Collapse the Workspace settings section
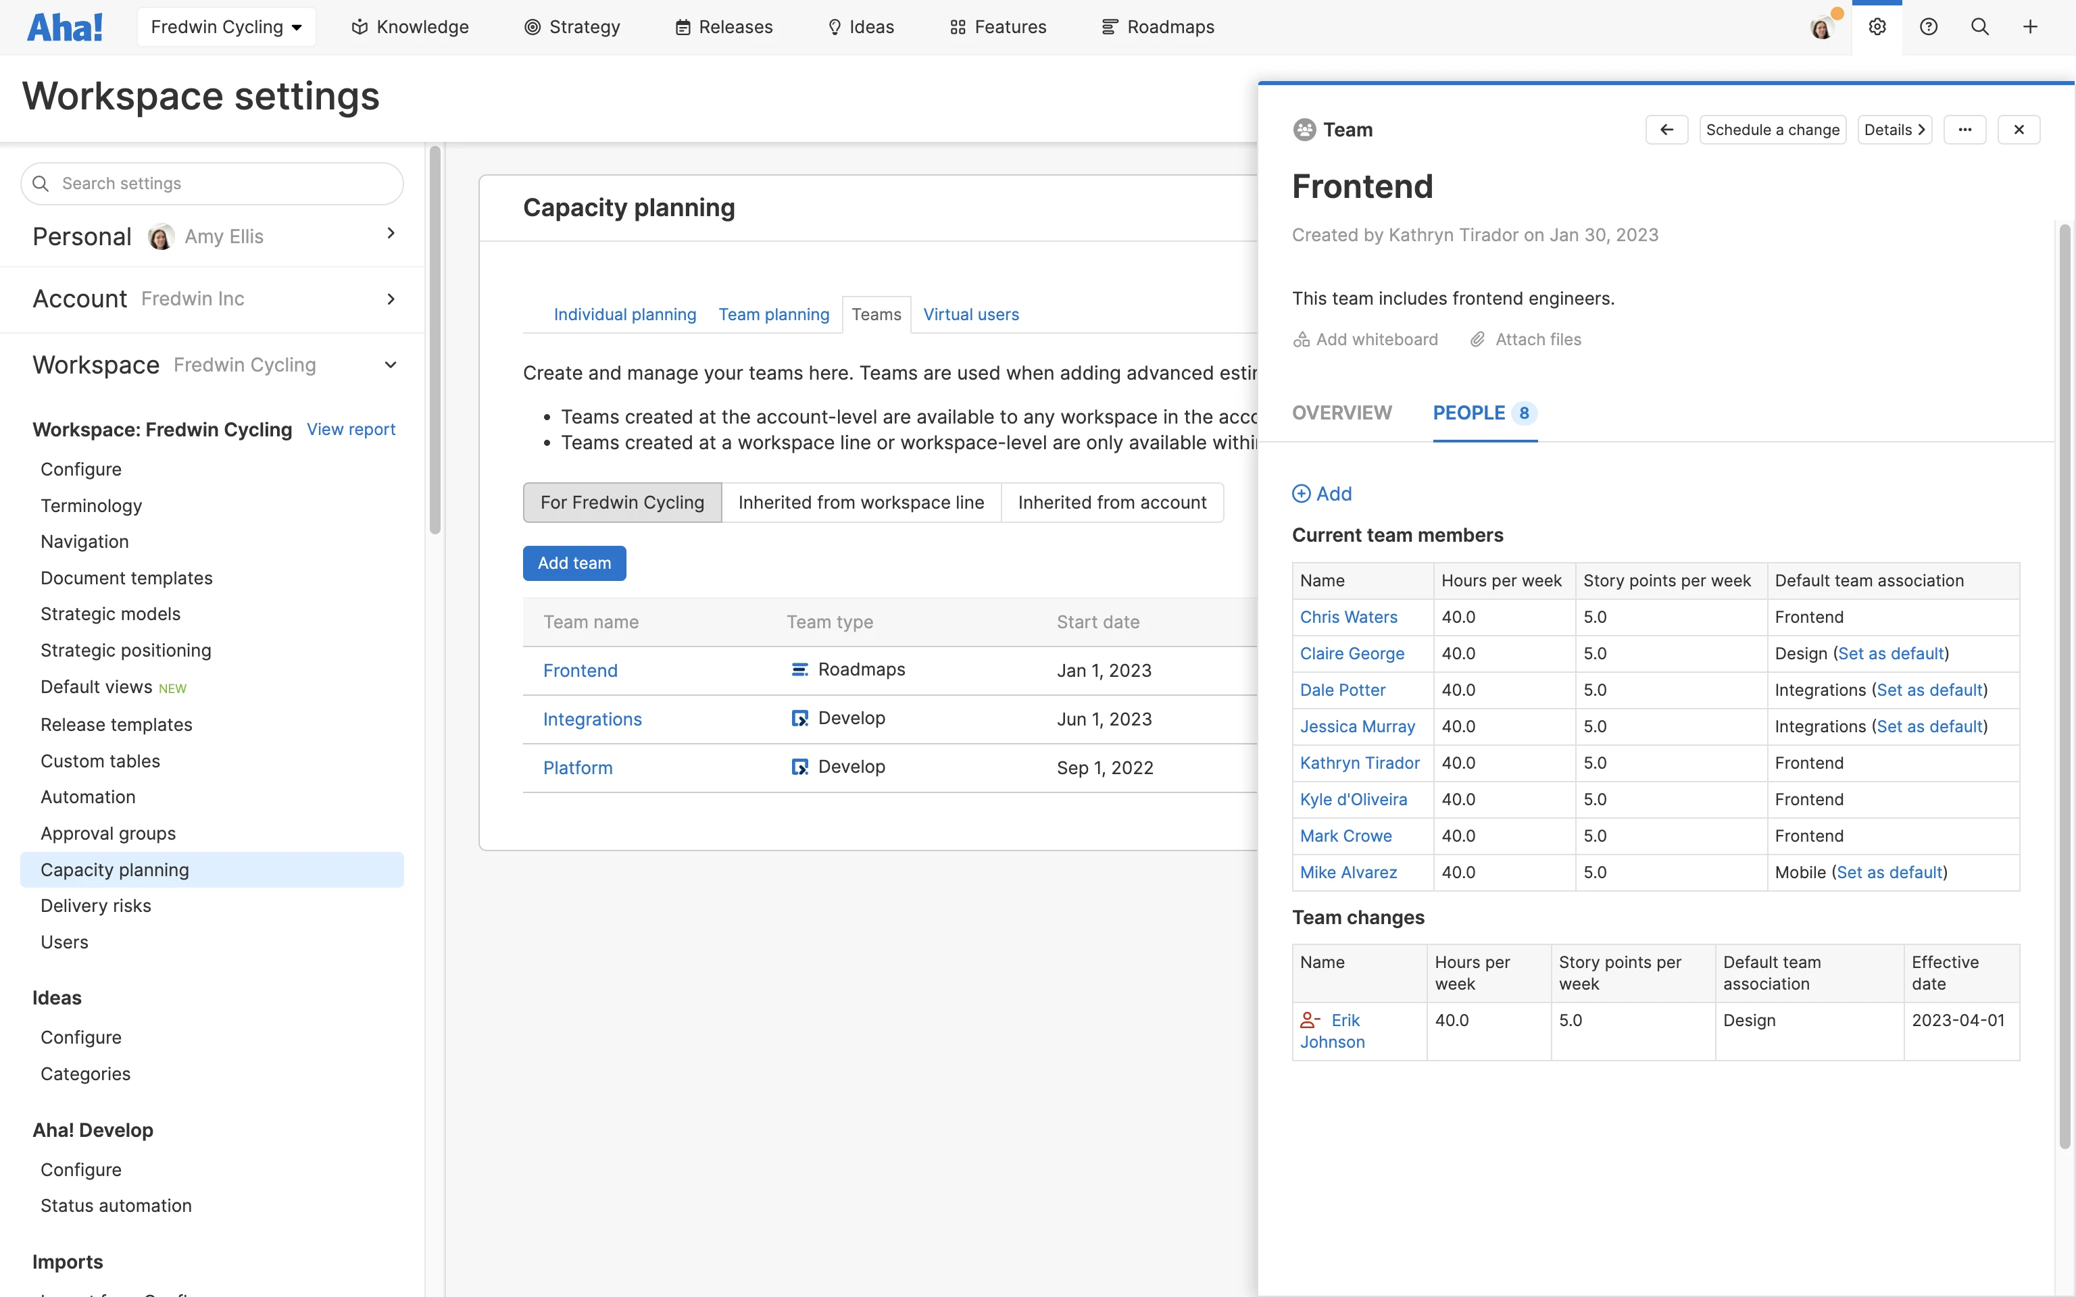Image resolution: width=2076 pixels, height=1297 pixels. [391, 365]
